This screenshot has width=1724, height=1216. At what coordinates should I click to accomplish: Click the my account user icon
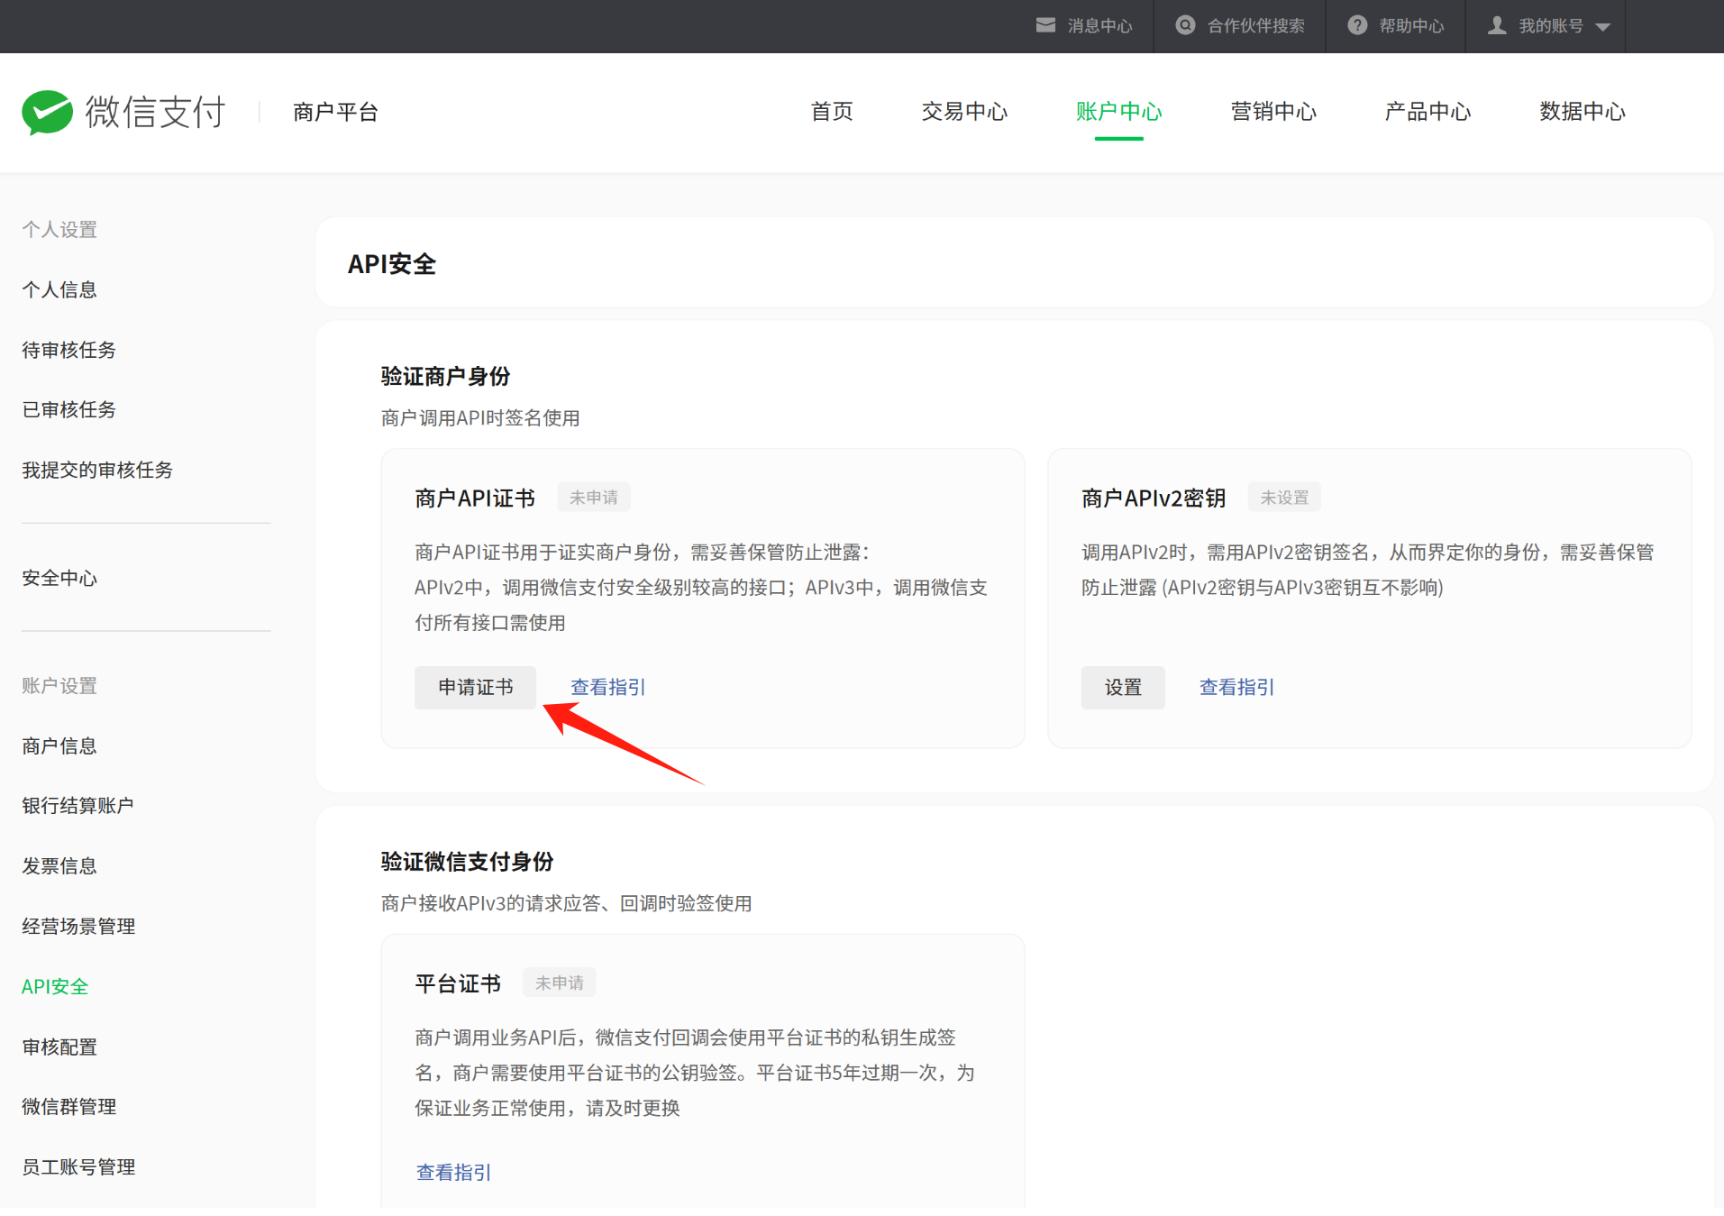1497,25
